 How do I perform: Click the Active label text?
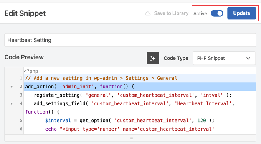200,13
